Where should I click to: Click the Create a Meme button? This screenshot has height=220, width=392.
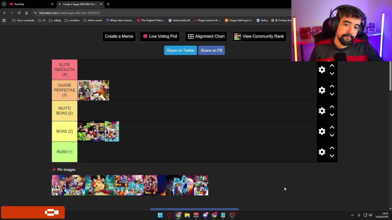tap(119, 36)
